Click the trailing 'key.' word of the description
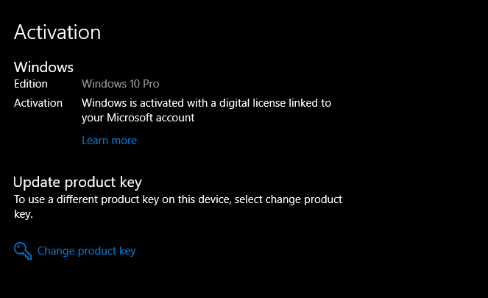The height and width of the screenshot is (298, 488). 24,214
